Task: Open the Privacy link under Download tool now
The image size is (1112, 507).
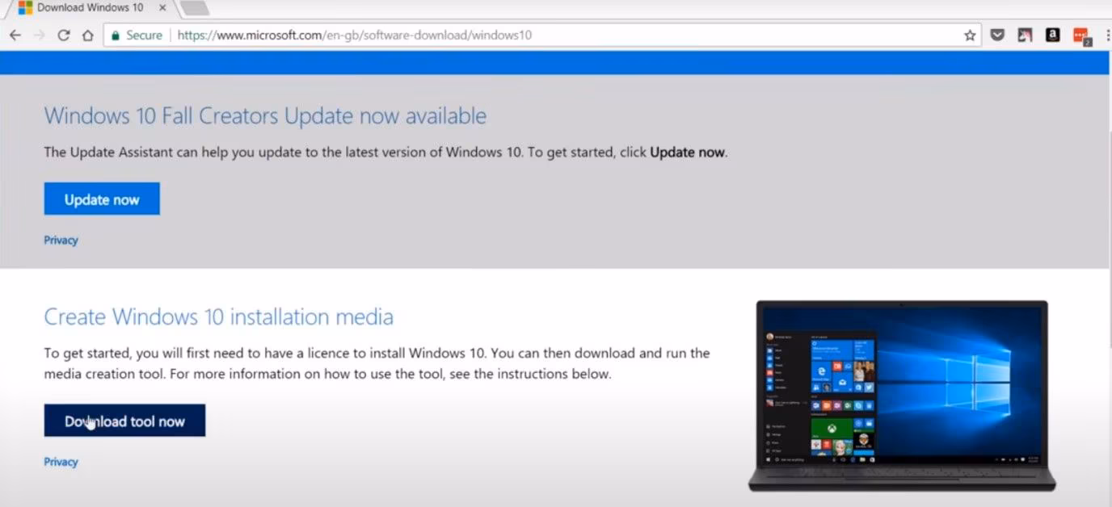Action: (x=61, y=462)
